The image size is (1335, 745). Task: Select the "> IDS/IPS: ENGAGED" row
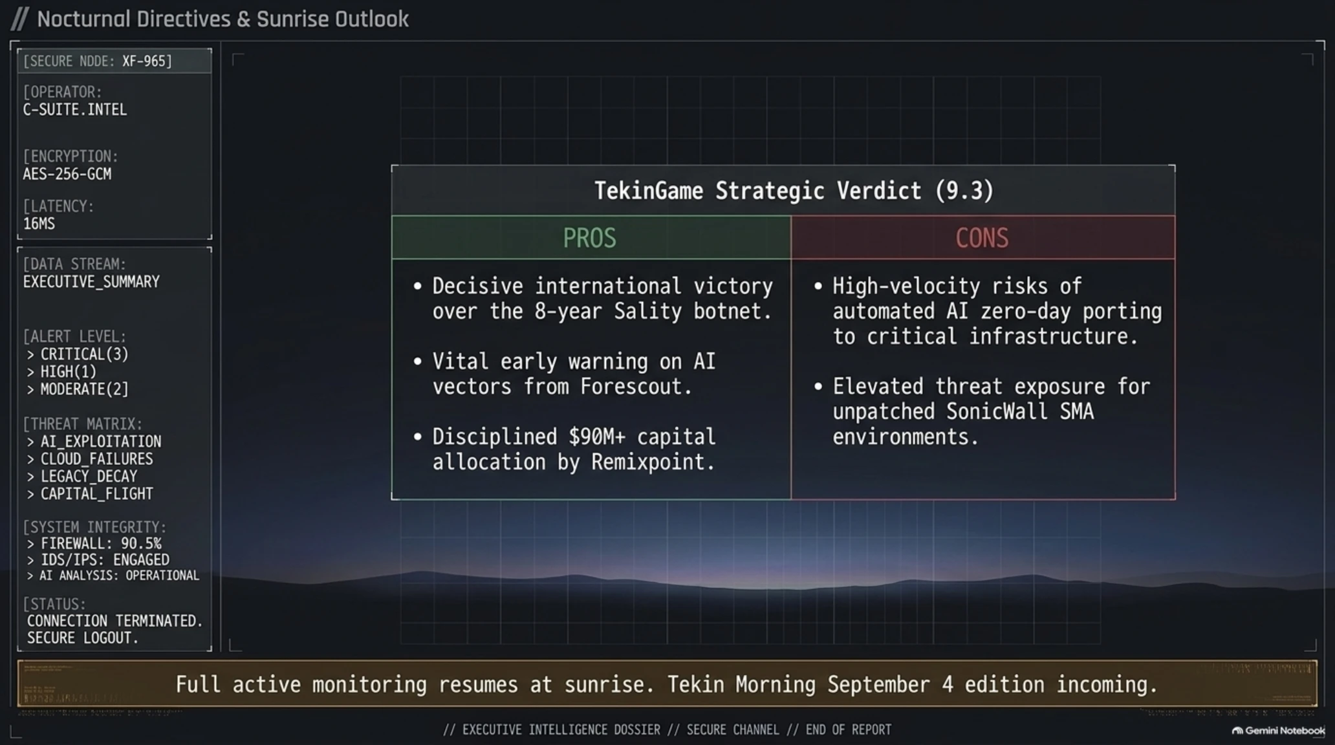click(98, 560)
